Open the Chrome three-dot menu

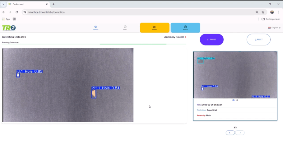[x=279, y=12]
